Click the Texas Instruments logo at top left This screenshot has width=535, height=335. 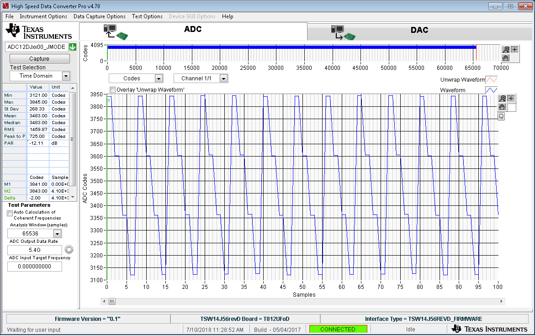tap(38, 31)
